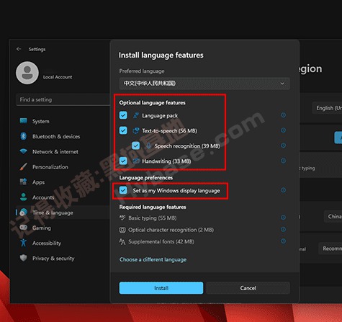342x322 pixels.
Task: Click Supplemental fonts (42 MB) entry
Action: coord(156,241)
